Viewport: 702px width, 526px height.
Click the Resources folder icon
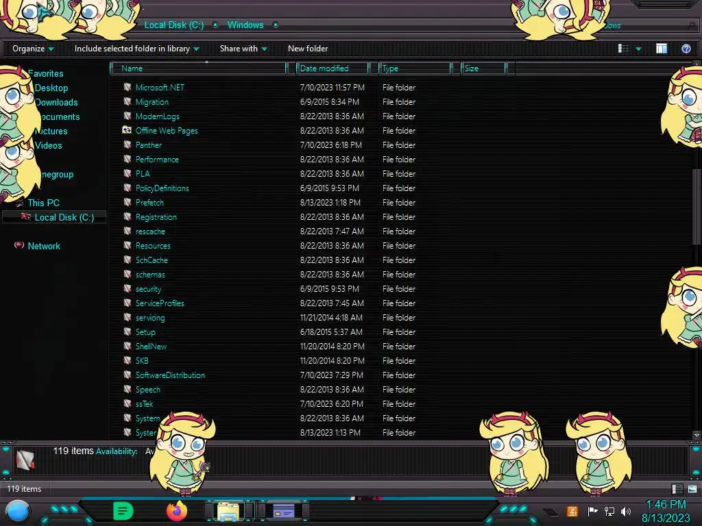point(128,245)
